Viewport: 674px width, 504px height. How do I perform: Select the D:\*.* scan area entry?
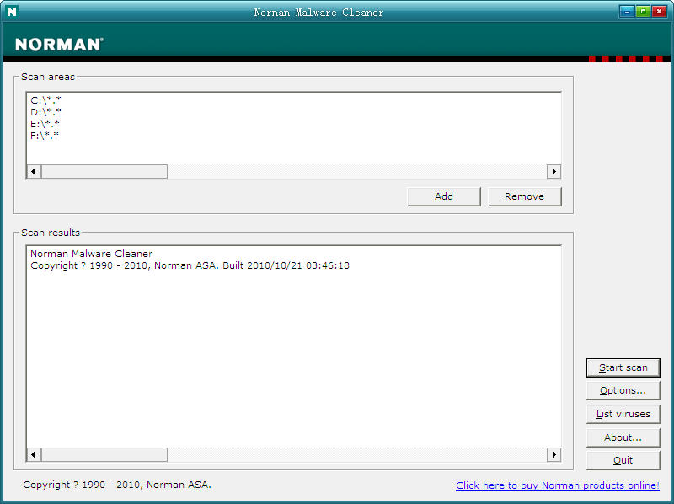45,112
